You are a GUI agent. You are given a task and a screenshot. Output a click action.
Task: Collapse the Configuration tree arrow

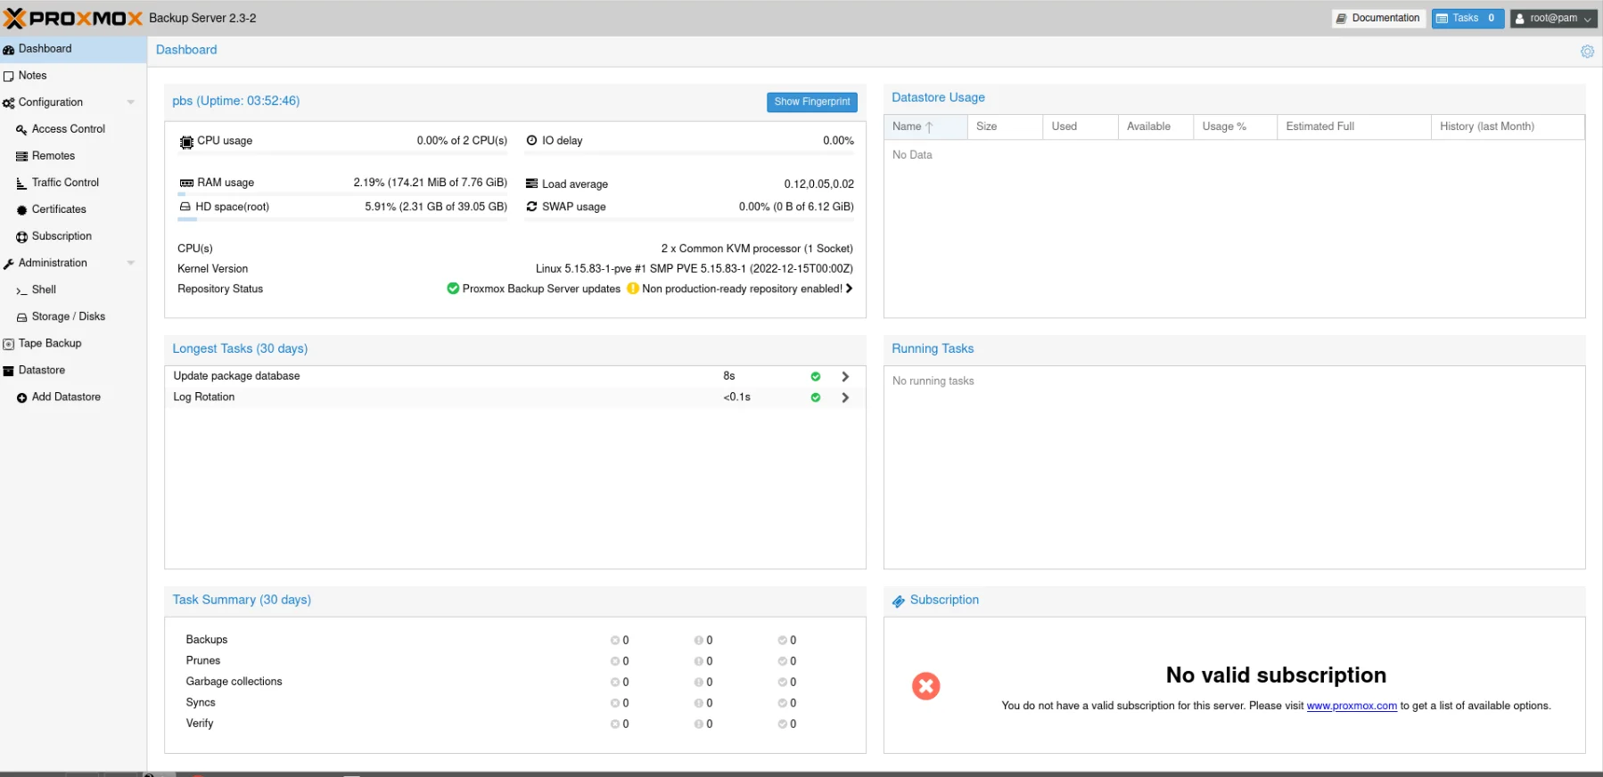point(131,102)
